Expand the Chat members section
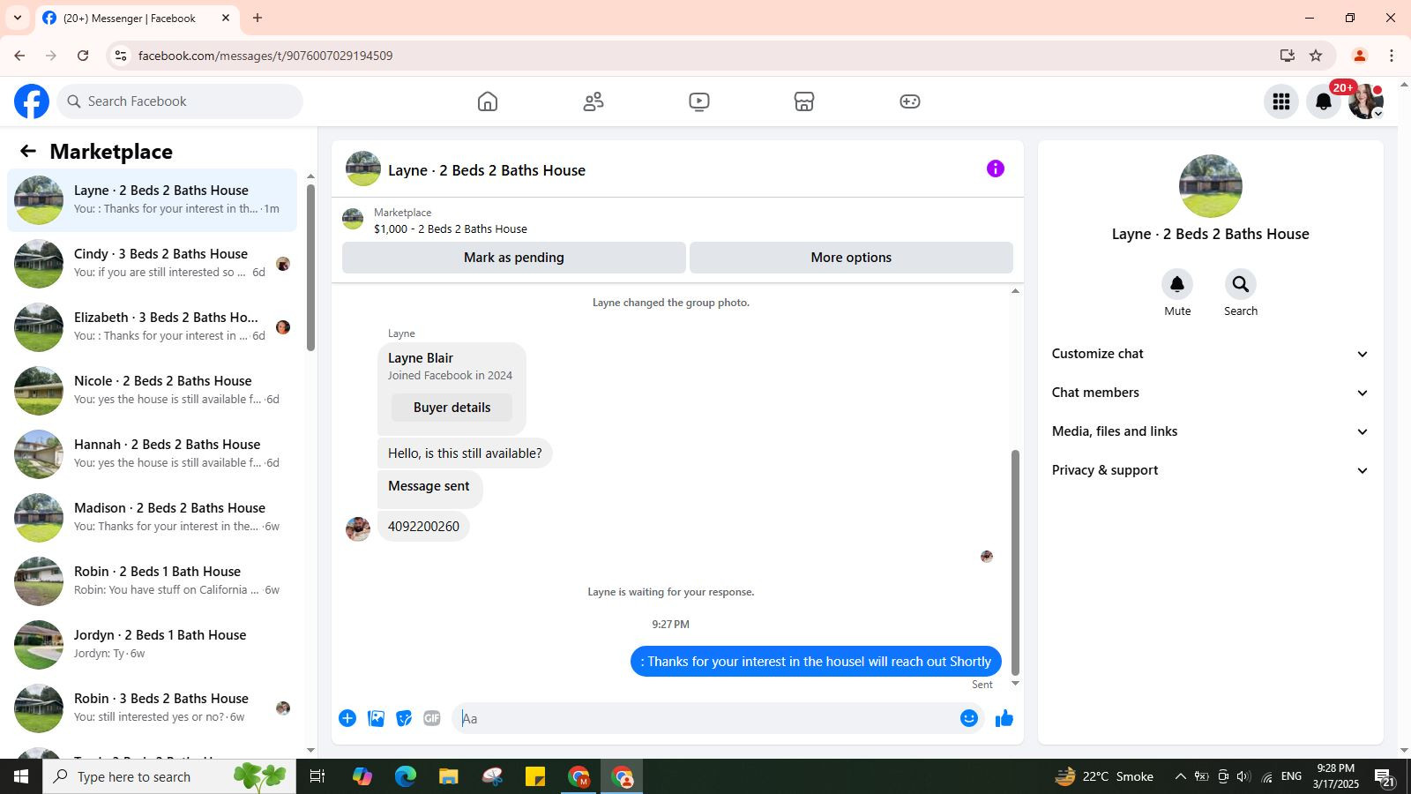The width and height of the screenshot is (1411, 794). [x=1210, y=393]
